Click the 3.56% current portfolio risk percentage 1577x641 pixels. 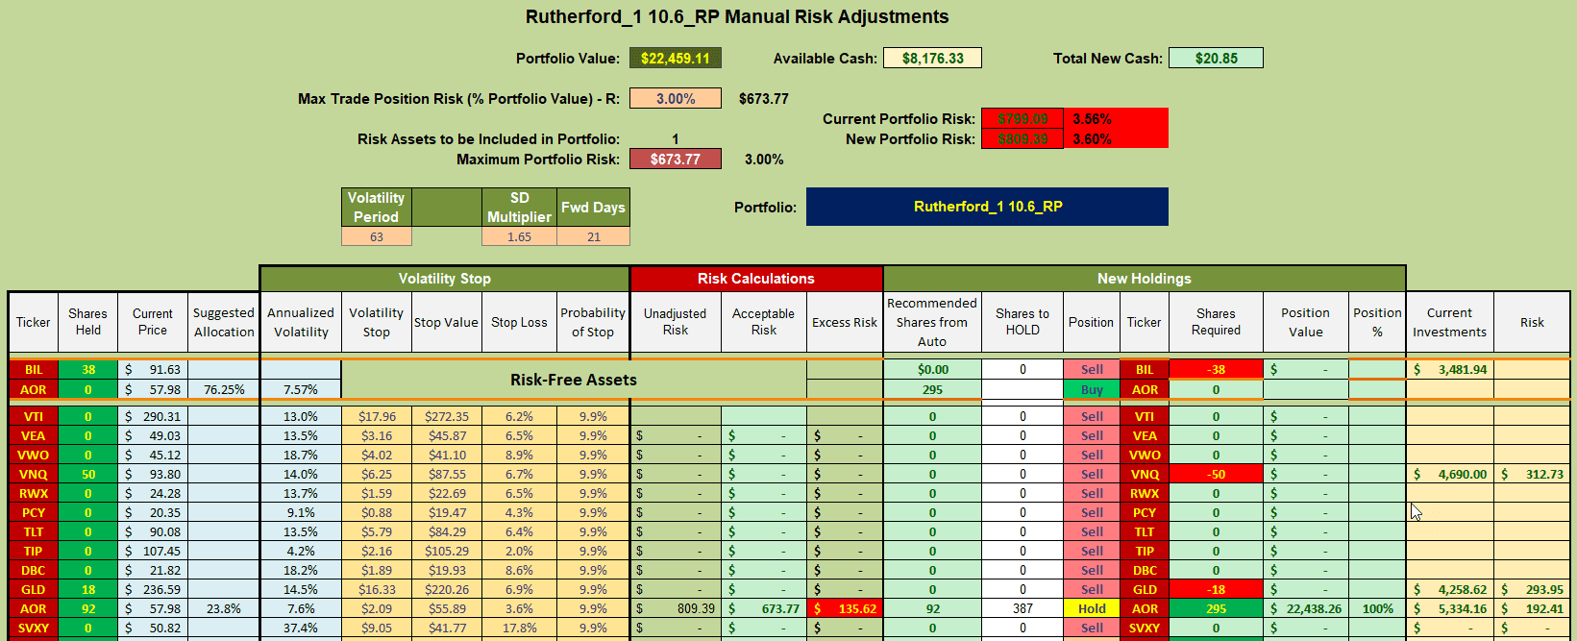pyautogui.click(x=1093, y=119)
